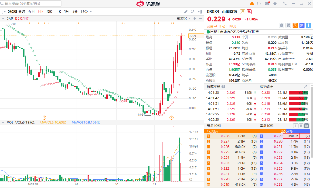Collapse the VOL indicator panel arrow

pos(3,123)
